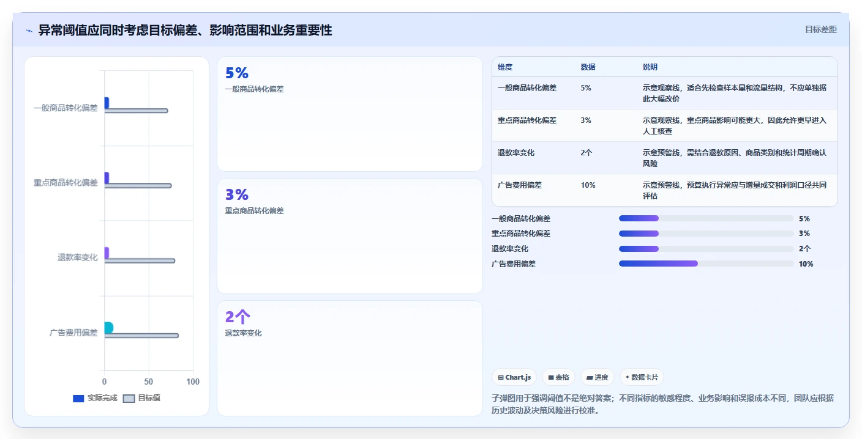This screenshot has height=439, width=862.
Task: Click the 5% value beside the first progress bar
Action: pos(804,218)
